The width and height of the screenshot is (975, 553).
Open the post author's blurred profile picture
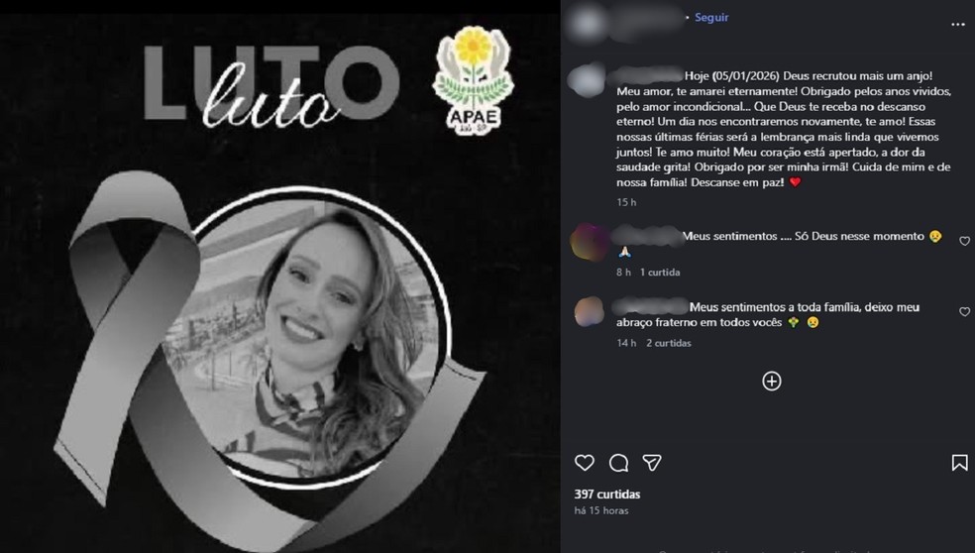[587, 23]
